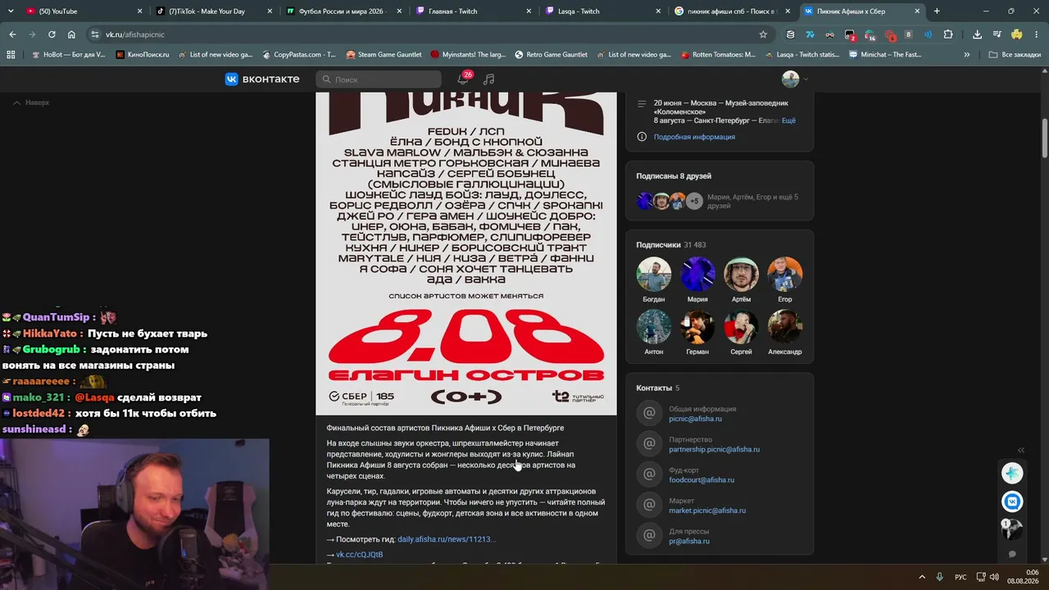Open the apps grid in bookmarks bar

point(11,55)
